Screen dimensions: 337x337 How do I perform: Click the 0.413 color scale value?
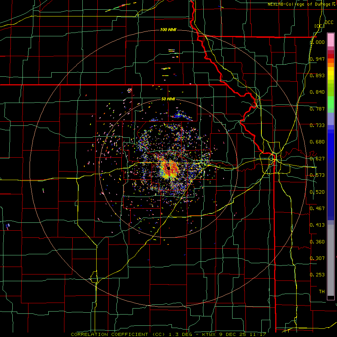coord(317,225)
